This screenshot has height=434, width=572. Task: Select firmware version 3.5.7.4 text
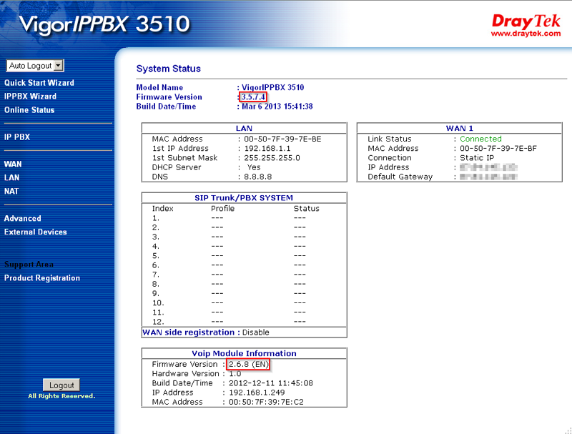click(x=253, y=97)
